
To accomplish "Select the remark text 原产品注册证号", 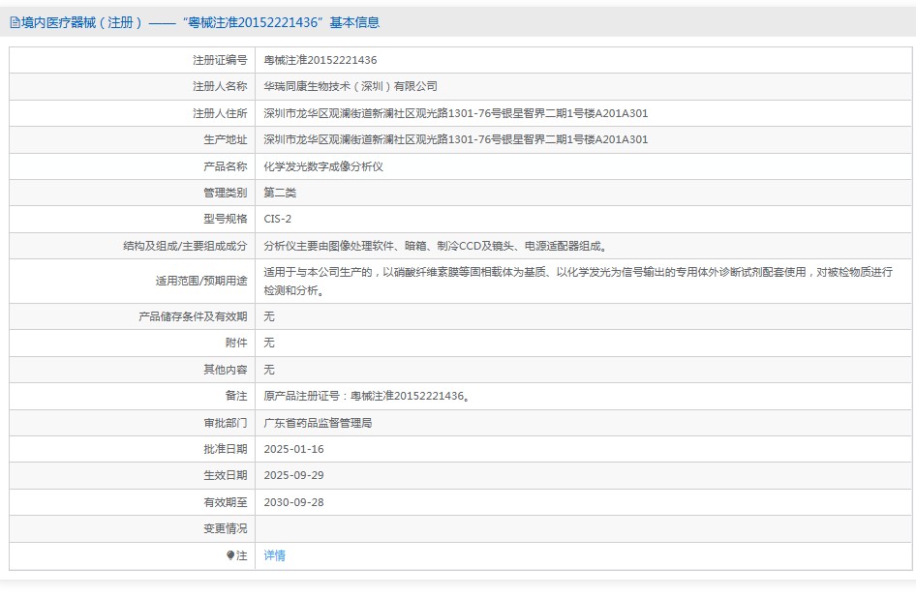I will [x=367, y=396].
